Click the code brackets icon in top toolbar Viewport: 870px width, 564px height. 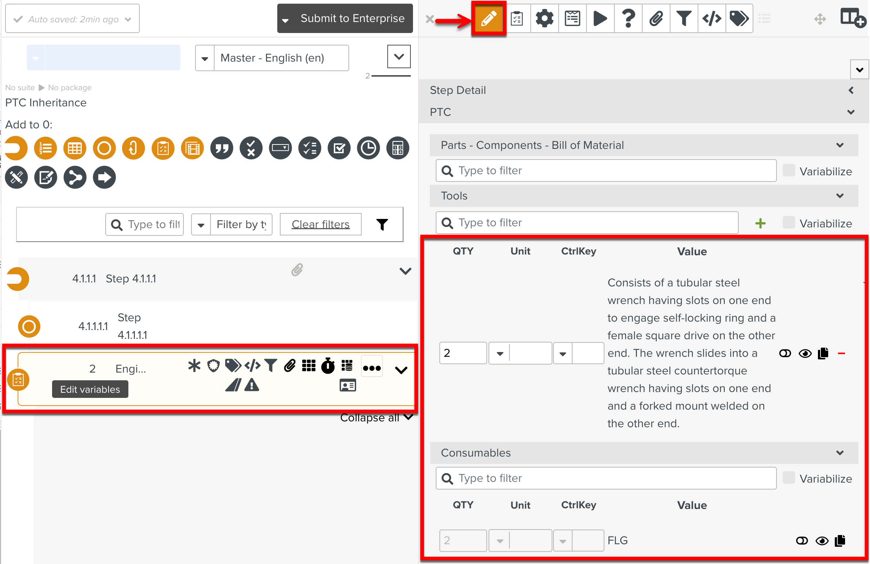[712, 18]
